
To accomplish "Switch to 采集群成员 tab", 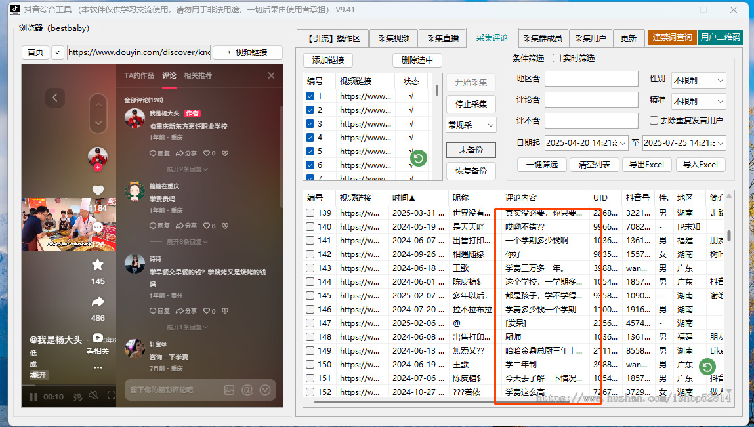I will pos(543,39).
